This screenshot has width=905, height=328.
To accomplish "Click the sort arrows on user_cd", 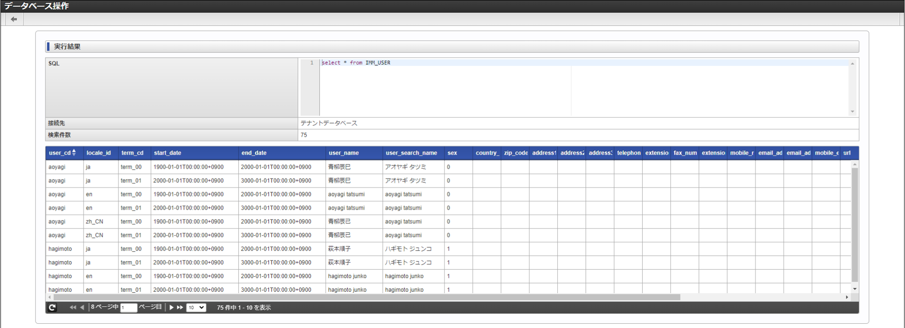I will pos(74,153).
